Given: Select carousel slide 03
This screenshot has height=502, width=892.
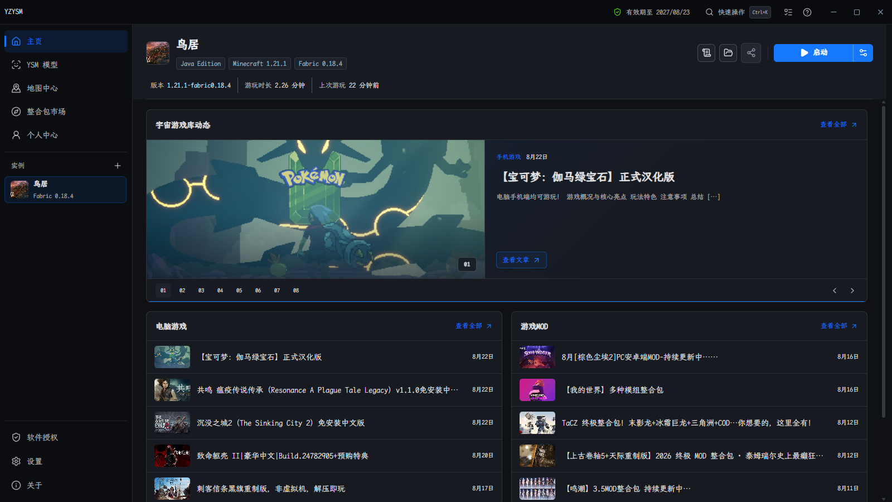Looking at the screenshot, I should [x=201, y=291].
